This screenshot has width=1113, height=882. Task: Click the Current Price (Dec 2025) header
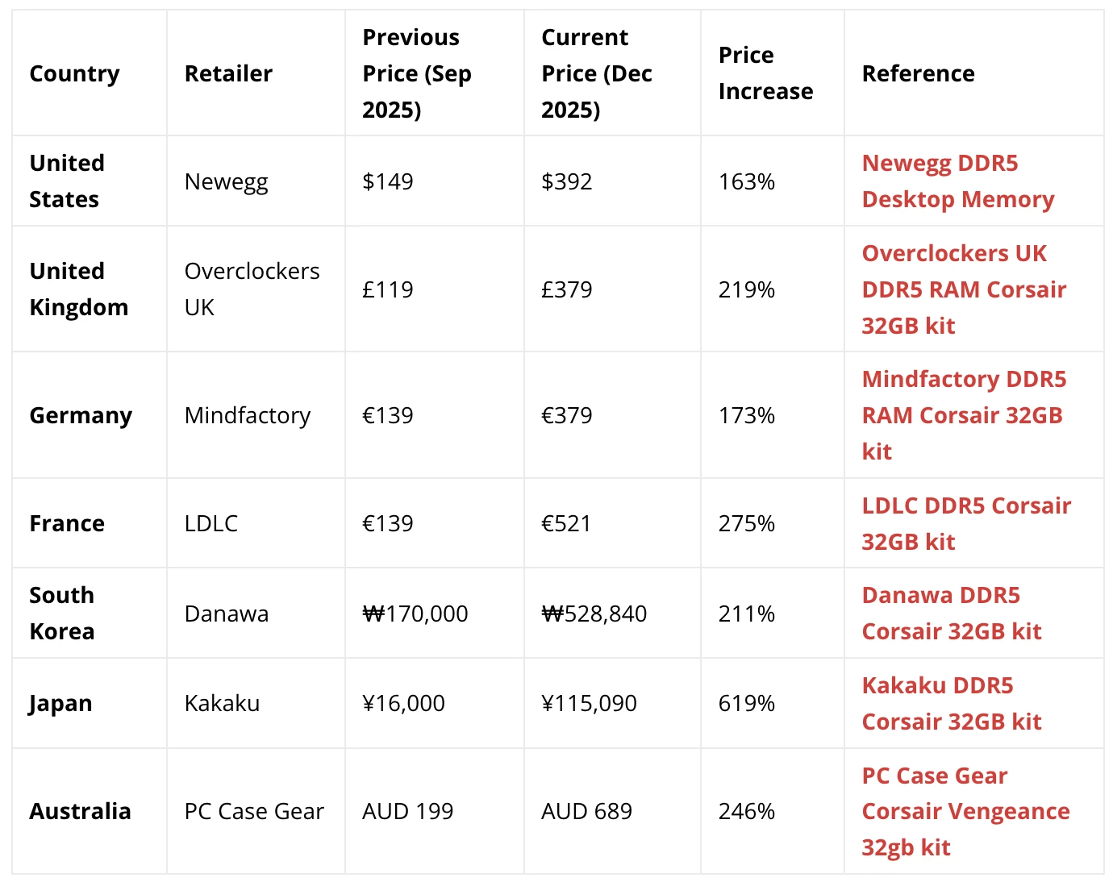[x=596, y=73]
